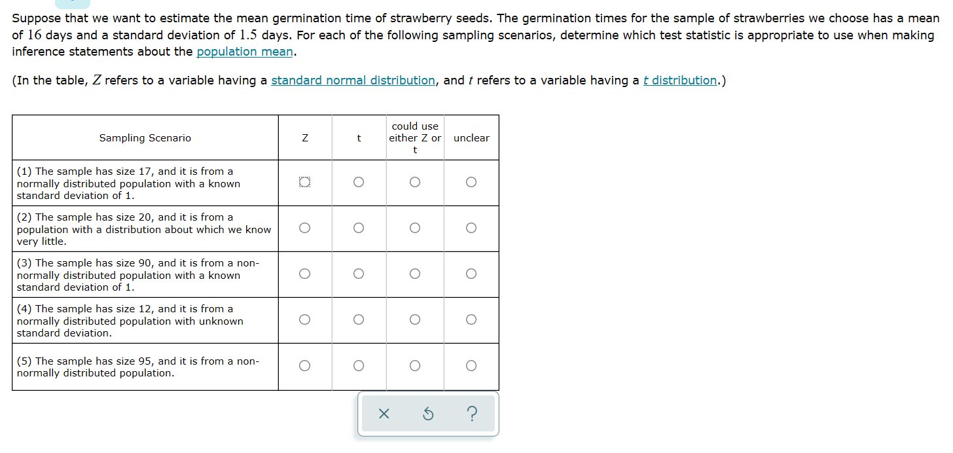
Task: Open the population mean definition link
Action: point(245,52)
